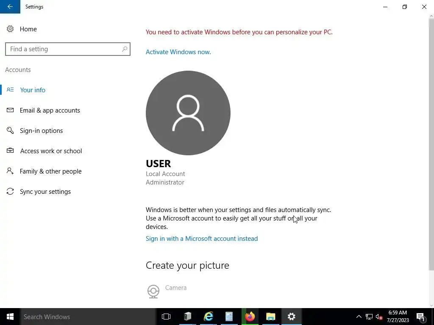Click the activation warning message text
This screenshot has width=434, height=325.
(239, 32)
